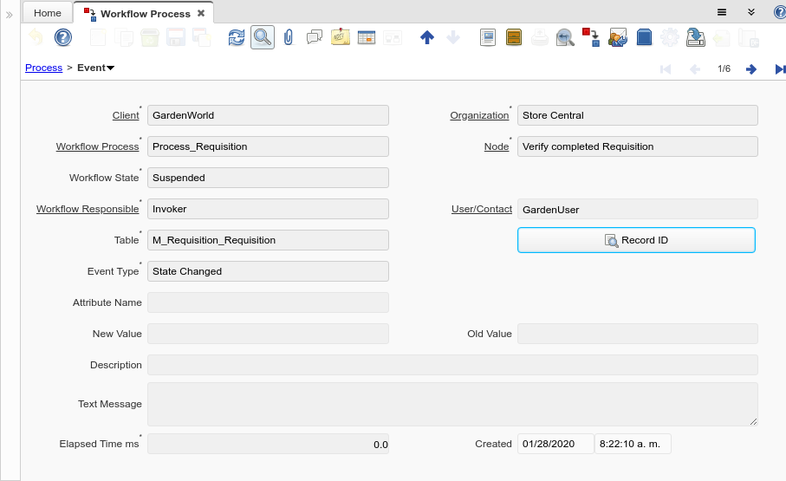Click the double-chevron collapse in the top right
Image resolution: width=786 pixels, height=481 pixels.
tap(751, 12)
